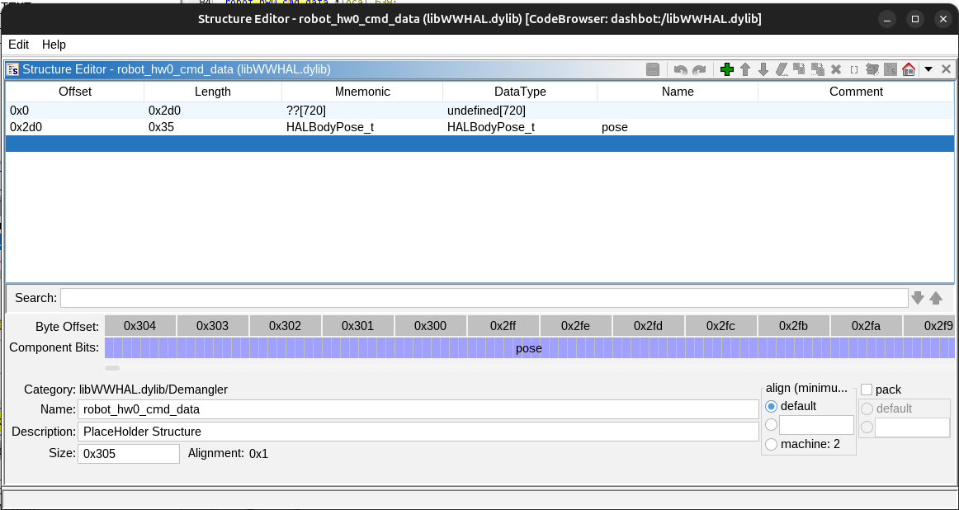Click the DataType column header
This screenshot has height=510, width=959.
[x=520, y=92]
